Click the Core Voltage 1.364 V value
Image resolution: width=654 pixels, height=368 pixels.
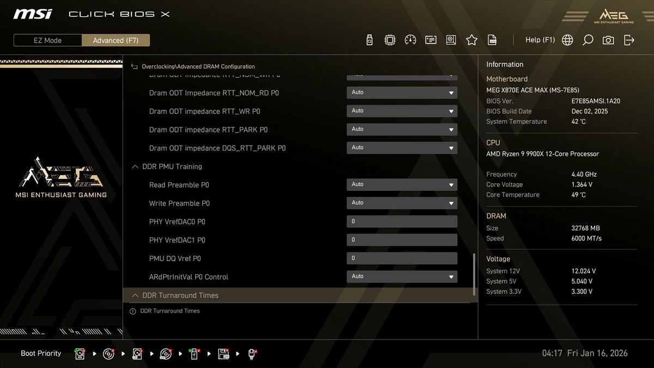[582, 185]
